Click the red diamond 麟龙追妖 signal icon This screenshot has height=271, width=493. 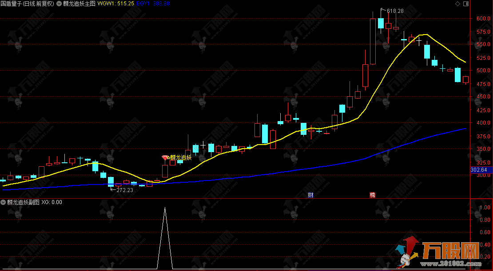(165, 157)
